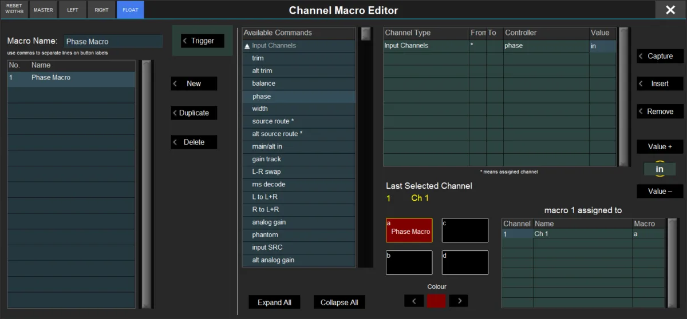Decrease value with Value – button
The image size is (687, 319).
pos(660,191)
